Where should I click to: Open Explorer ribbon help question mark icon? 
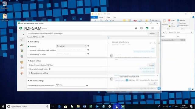click(193, 17)
